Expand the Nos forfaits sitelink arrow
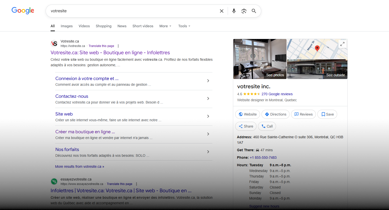Viewport: 389px width, 210px height. click(x=208, y=152)
